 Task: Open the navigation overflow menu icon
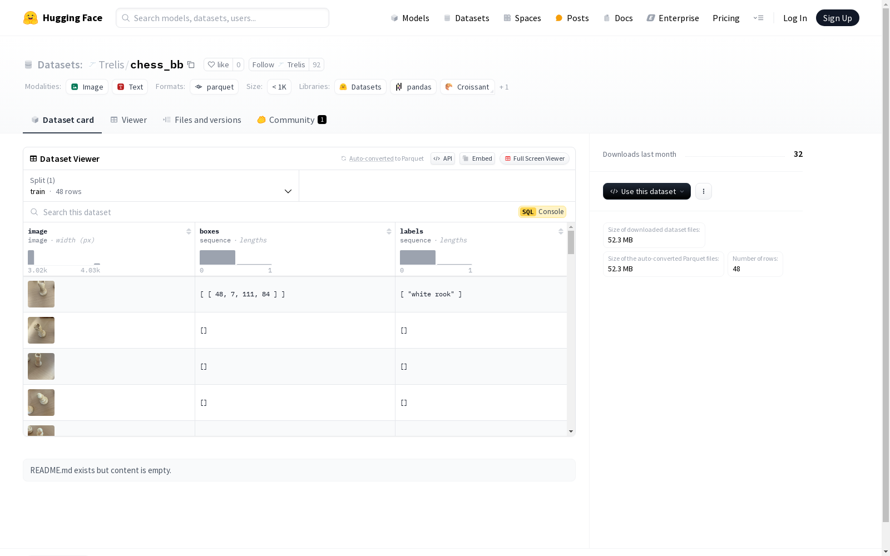click(758, 18)
